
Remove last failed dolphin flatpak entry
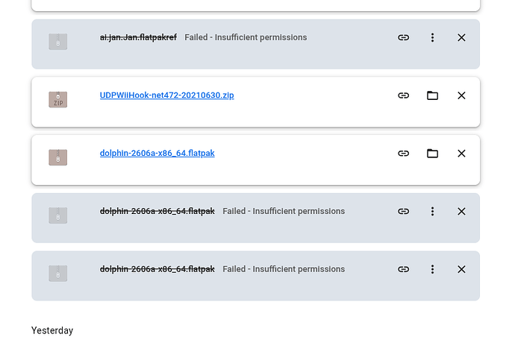(461, 269)
